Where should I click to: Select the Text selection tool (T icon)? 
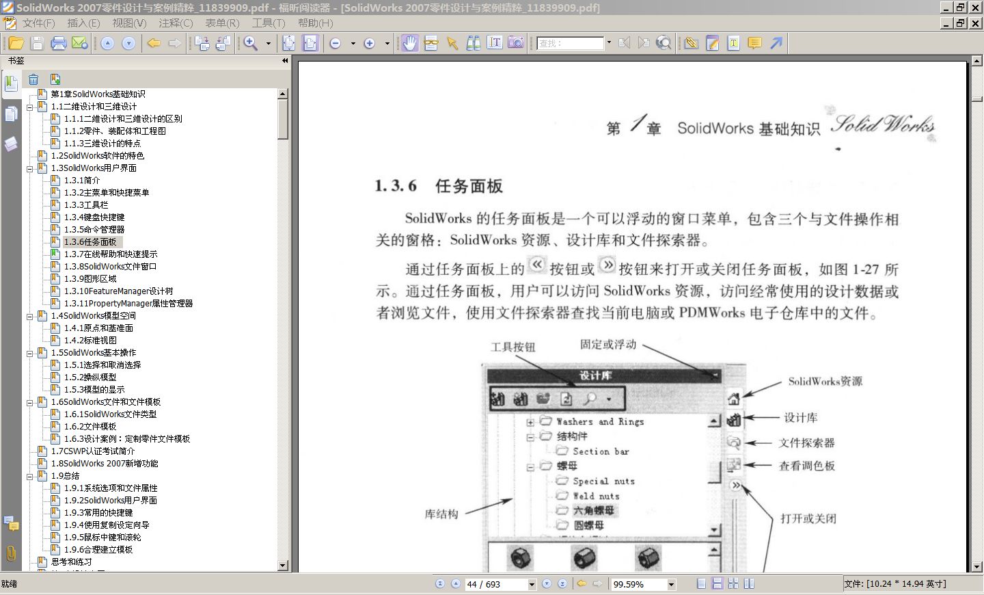coord(495,43)
